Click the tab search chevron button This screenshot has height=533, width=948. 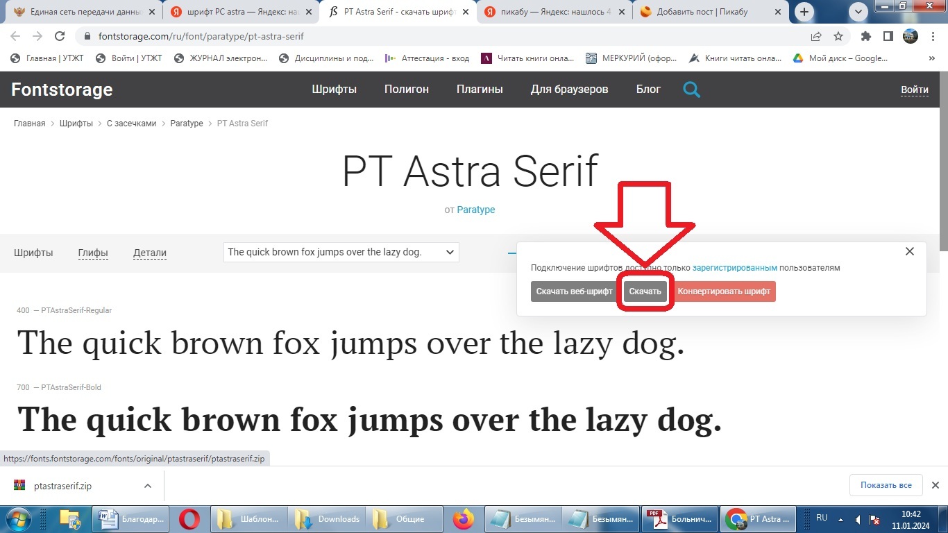(x=858, y=12)
